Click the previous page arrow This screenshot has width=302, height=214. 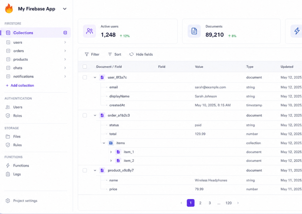(x=181, y=203)
